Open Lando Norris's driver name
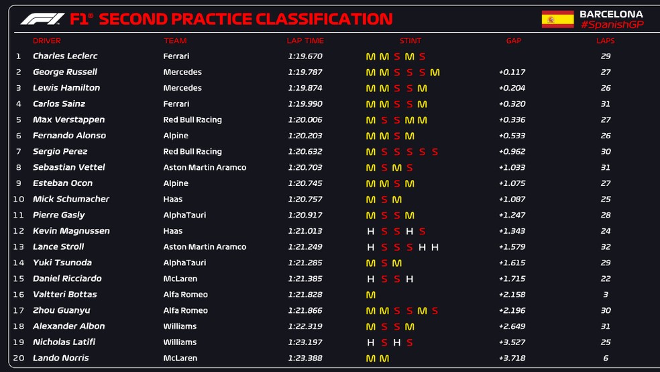 60,358
